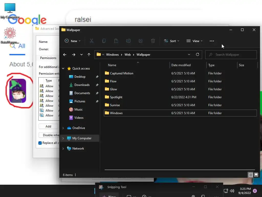Click Windows breadcrumb in address bar

(113, 55)
